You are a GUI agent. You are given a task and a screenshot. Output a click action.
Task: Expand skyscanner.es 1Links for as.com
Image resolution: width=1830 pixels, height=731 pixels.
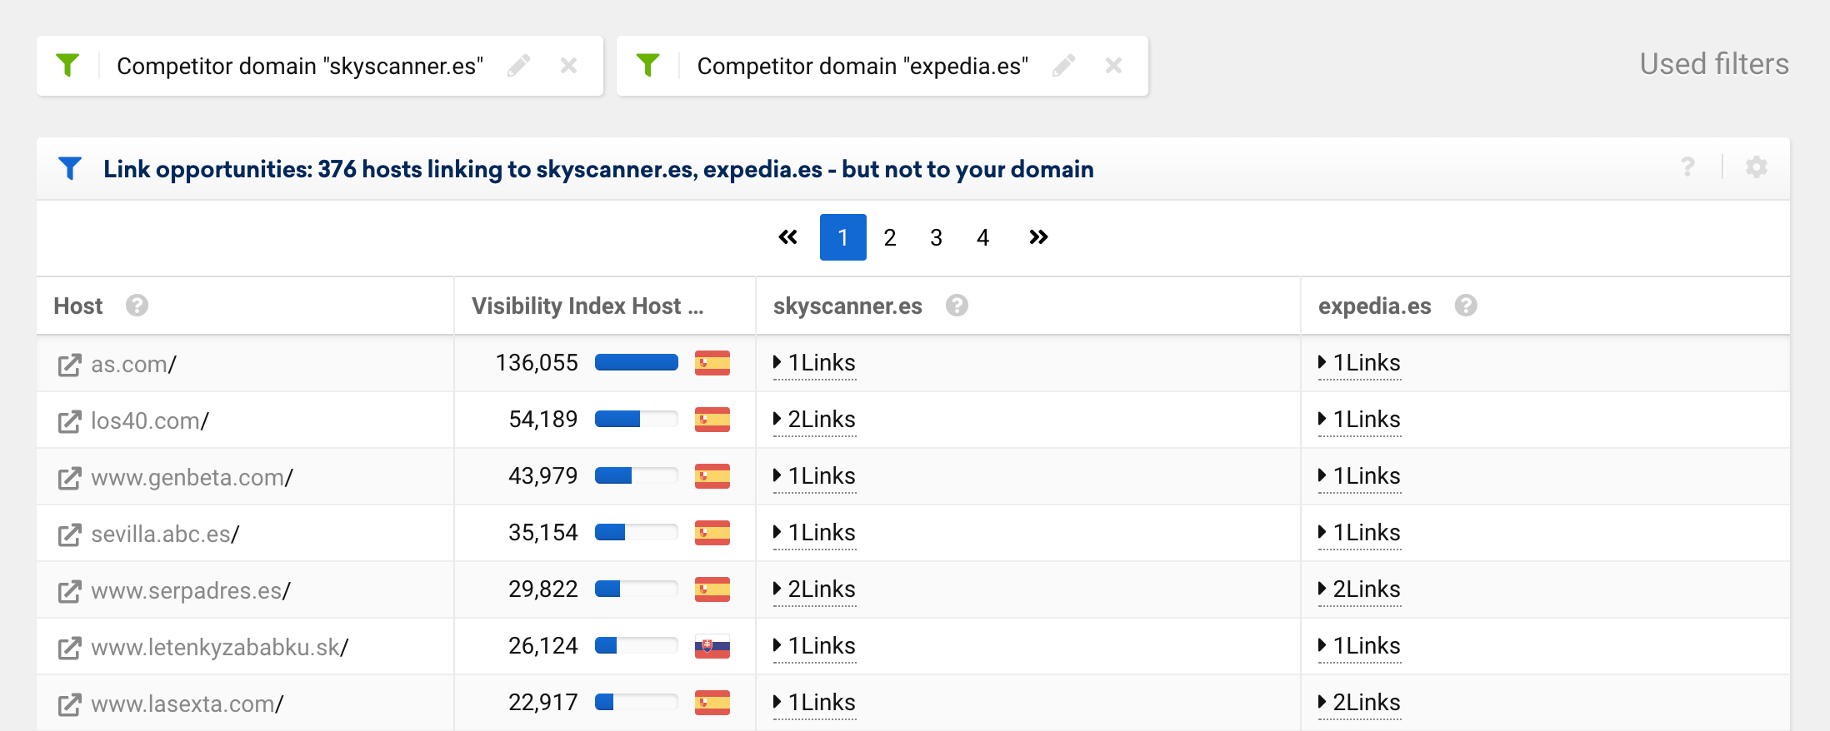[x=814, y=363]
